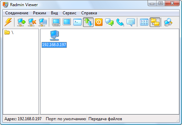Click the Radmin Viewer title bar icon
The image size is (182, 125).
click(6, 4)
